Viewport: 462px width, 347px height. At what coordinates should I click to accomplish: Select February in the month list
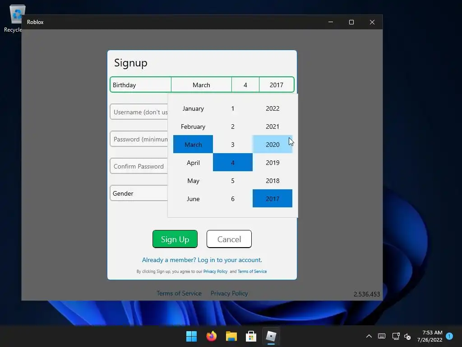tap(193, 127)
